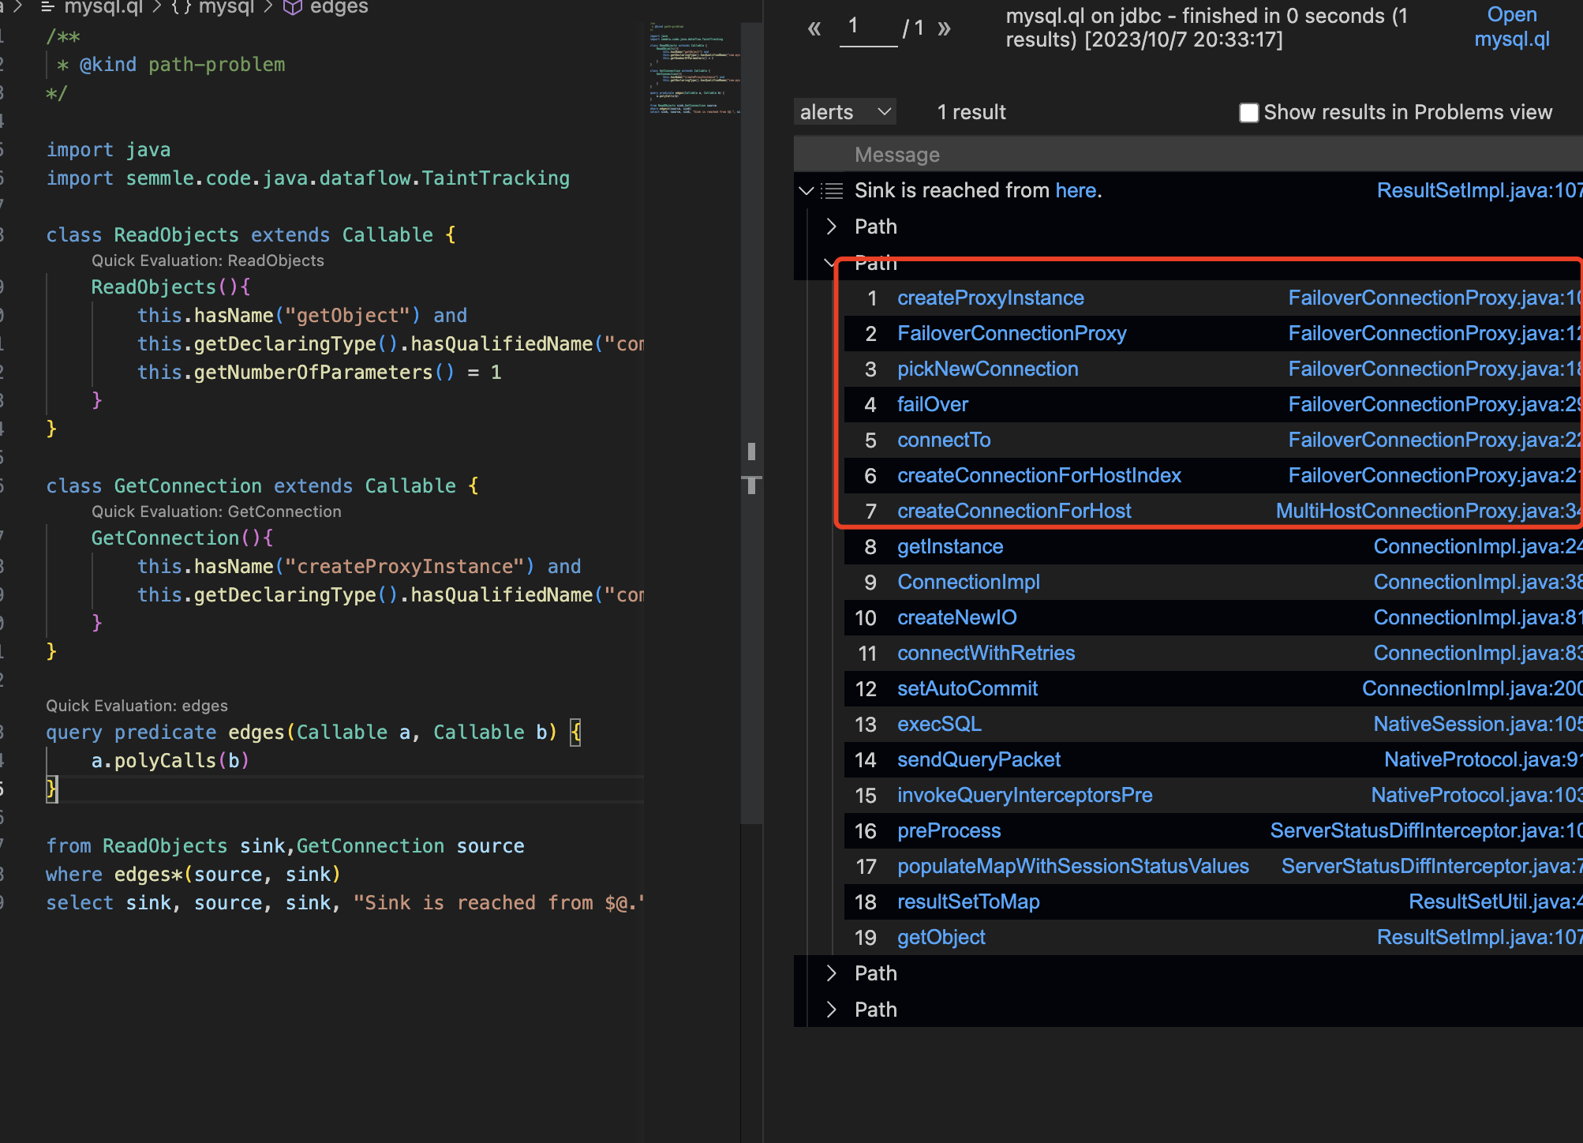Select the getObject path step 19
1583x1143 pixels.
click(941, 937)
